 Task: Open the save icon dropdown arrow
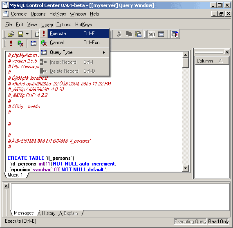point(27,34)
